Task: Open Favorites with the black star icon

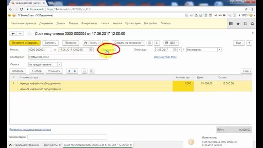Action: click(x=238, y=24)
